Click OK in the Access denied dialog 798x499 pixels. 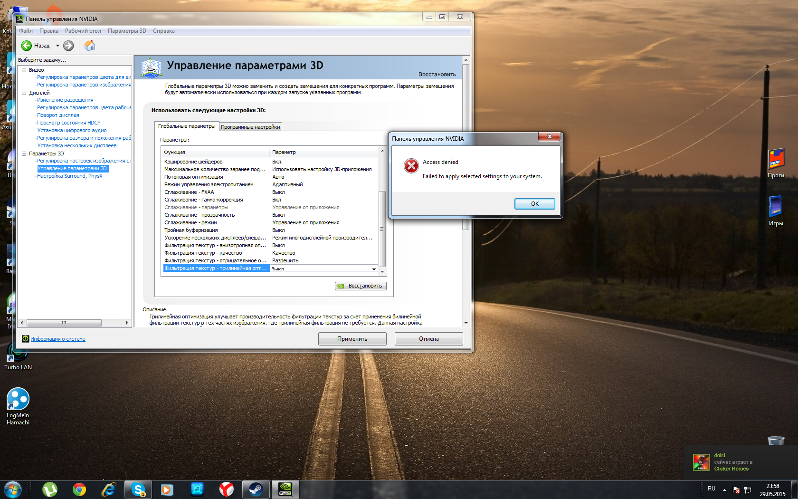[x=535, y=204]
